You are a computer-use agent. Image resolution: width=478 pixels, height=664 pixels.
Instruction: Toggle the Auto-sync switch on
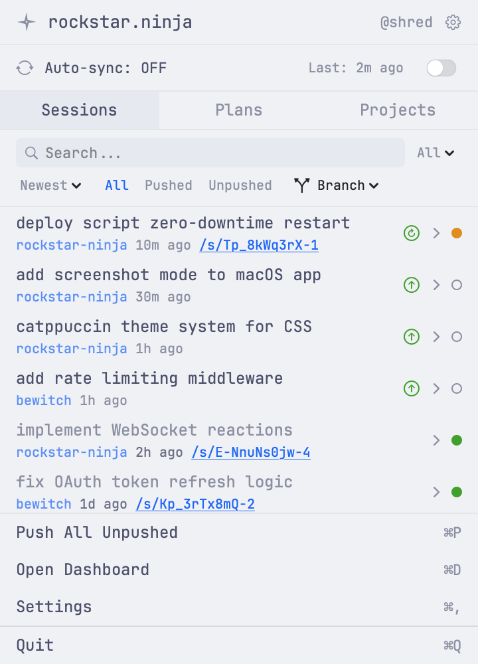441,68
